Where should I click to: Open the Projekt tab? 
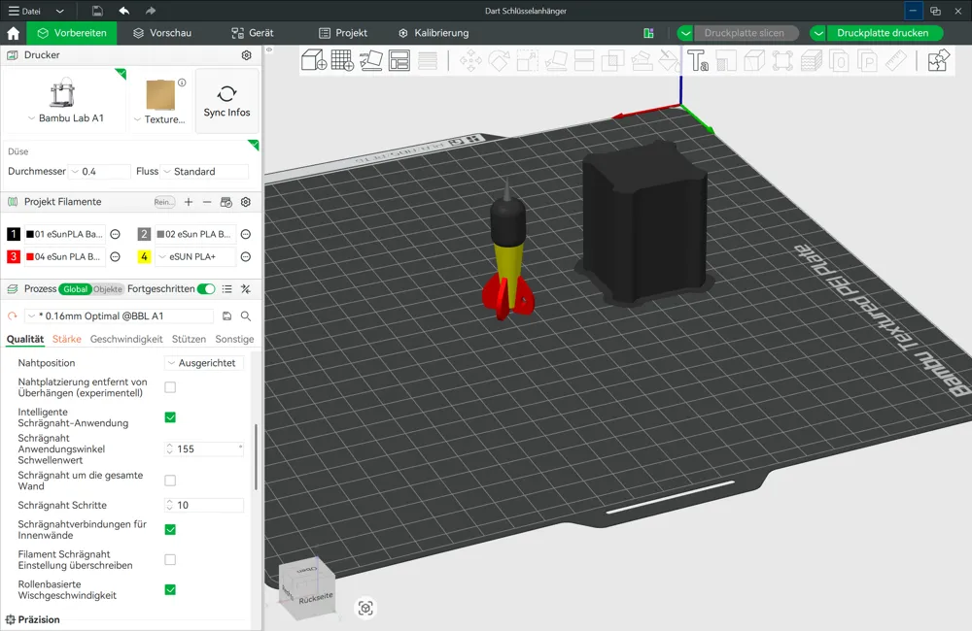point(343,33)
